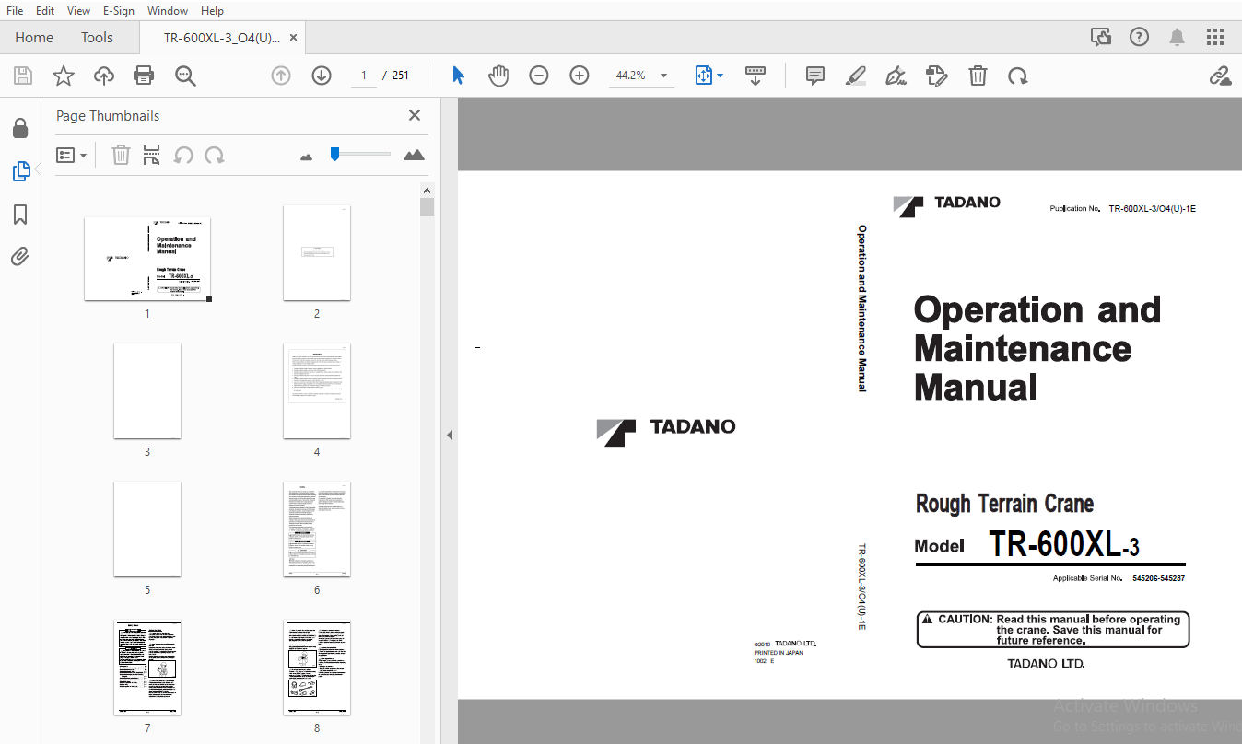1242x744 pixels.
Task: Zoom out with minus button
Action: (x=539, y=76)
